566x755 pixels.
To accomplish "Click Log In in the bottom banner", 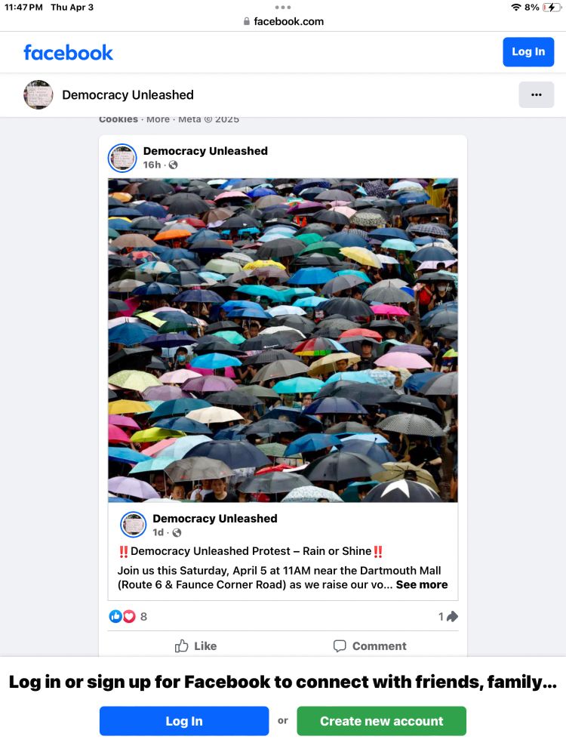I will tap(184, 721).
